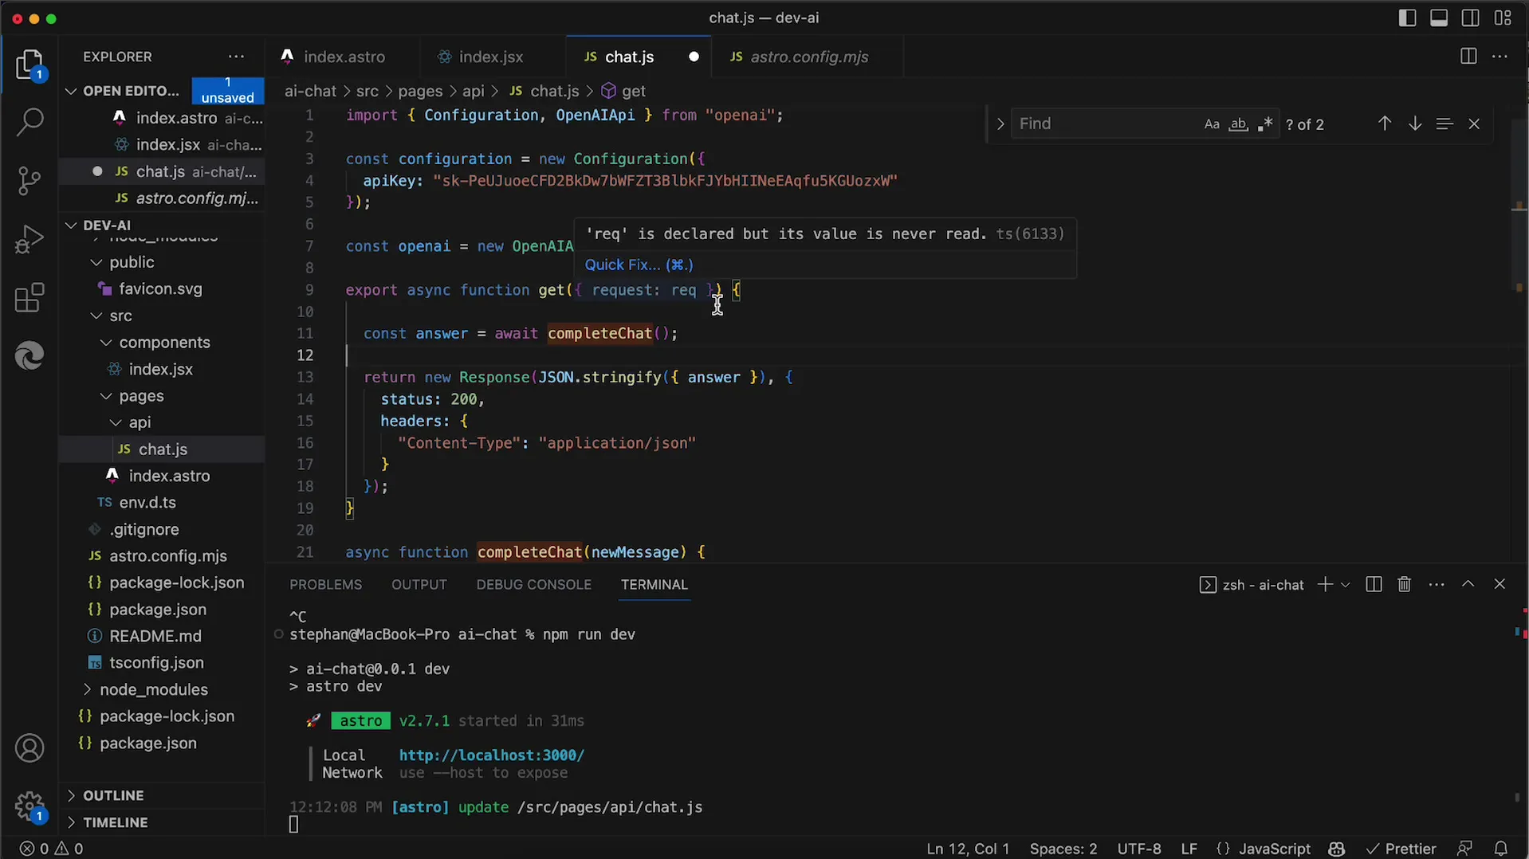Open the Problems panel tab
The height and width of the screenshot is (859, 1529).
pos(325,584)
